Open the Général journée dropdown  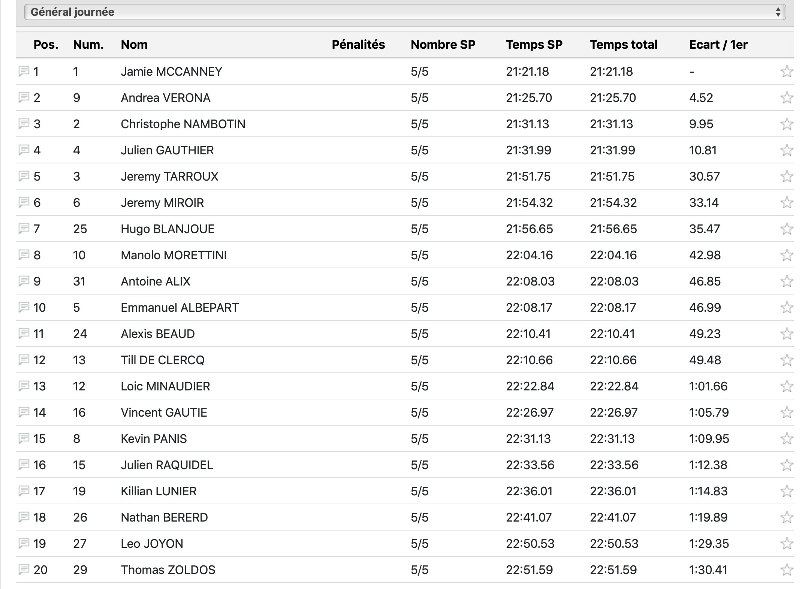coord(404,12)
